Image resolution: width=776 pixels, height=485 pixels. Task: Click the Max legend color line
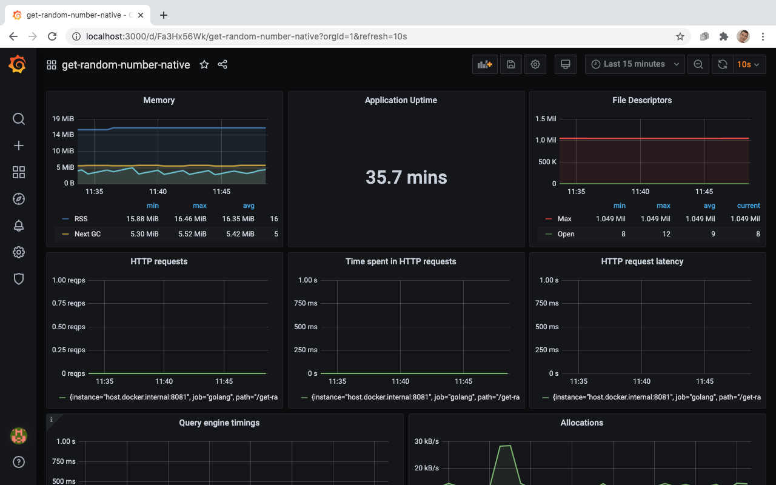coord(549,219)
